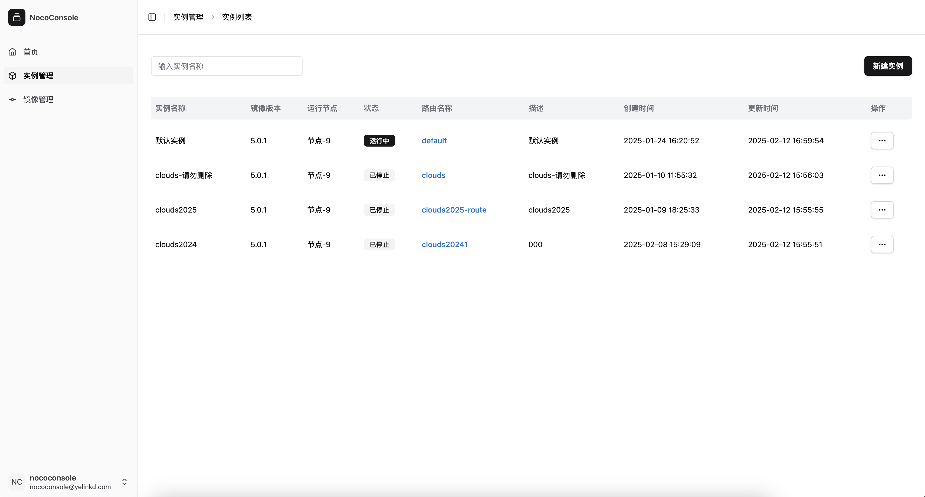Expand the nococonsole account switcher chevron
Image resolution: width=925 pixels, height=497 pixels.
point(124,482)
